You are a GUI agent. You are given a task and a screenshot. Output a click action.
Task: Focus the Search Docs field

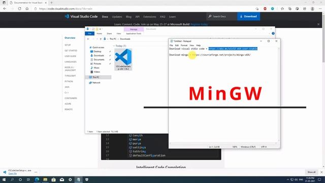pos(221,16)
